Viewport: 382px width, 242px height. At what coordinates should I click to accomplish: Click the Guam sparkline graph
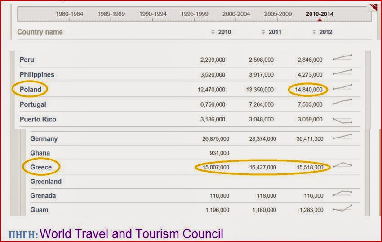(x=342, y=208)
